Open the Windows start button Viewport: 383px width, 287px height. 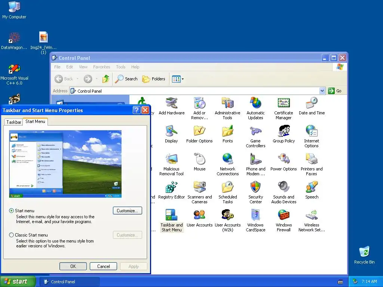pos(18,281)
